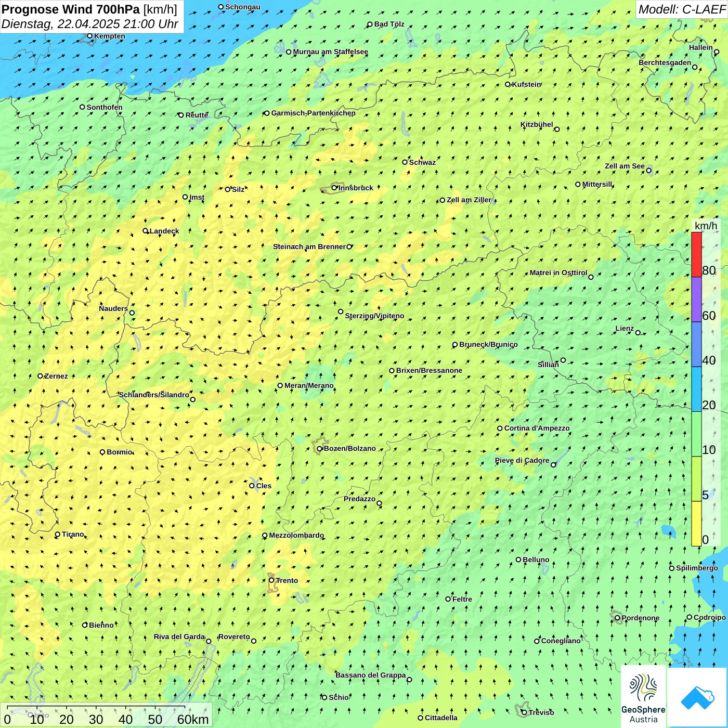Click the 'Schlanders/Silandro' label
This screenshot has height=728, width=728.
click(154, 395)
